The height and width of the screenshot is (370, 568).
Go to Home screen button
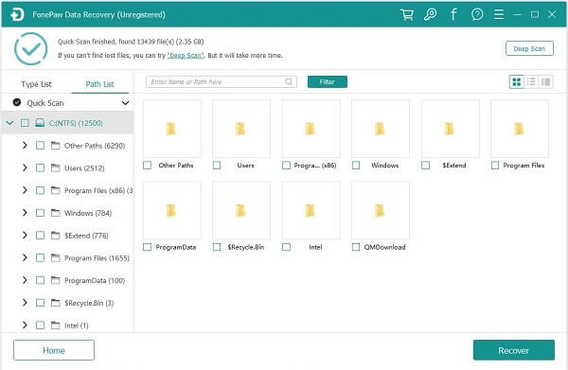click(x=54, y=350)
